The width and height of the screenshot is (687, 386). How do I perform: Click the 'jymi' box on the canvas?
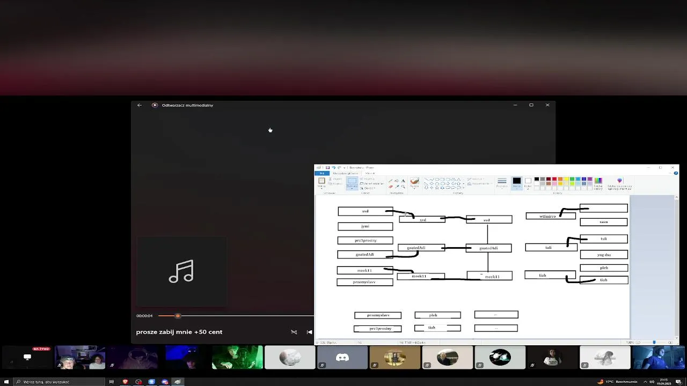[365, 226]
